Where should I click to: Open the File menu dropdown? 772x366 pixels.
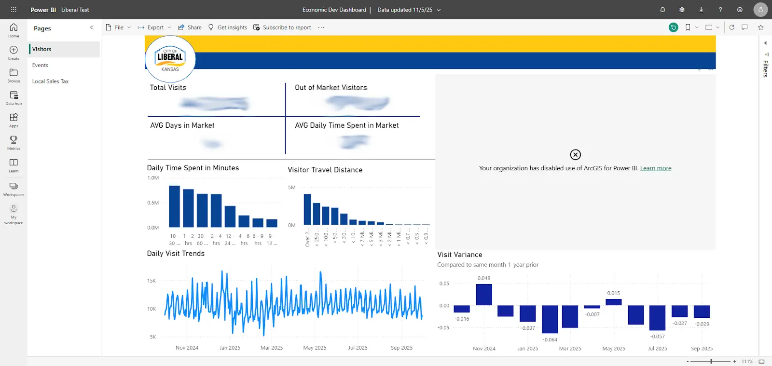pos(118,27)
